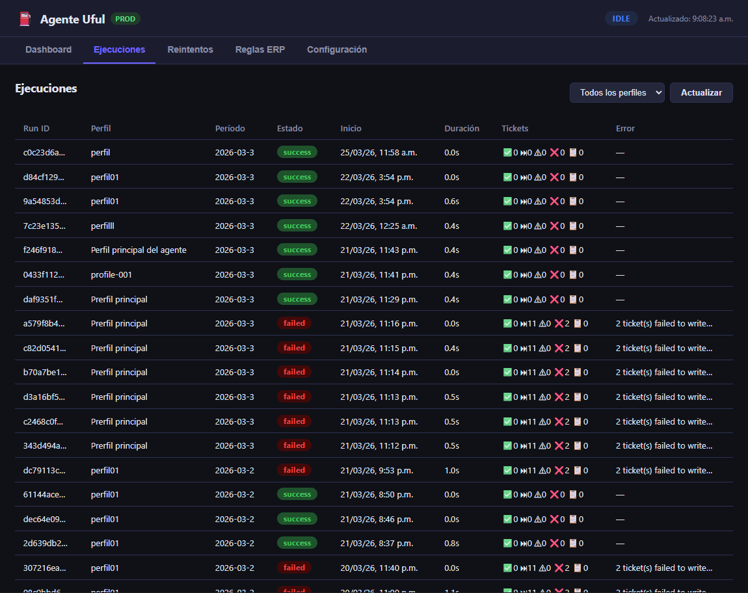Click red X icon in run 0433f112 row
The image size is (748, 593).
click(x=554, y=275)
